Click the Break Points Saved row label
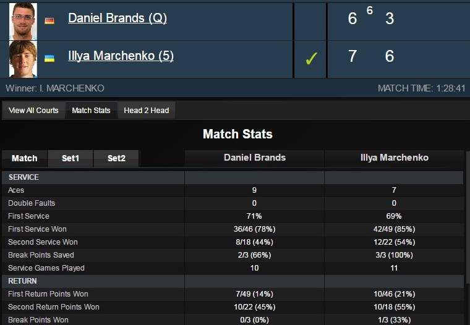Image resolution: width=470 pixels, height=325 pixels. tap(41, 255)
